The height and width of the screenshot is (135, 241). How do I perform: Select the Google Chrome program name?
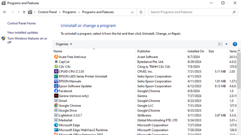click(x=70, y=106)
